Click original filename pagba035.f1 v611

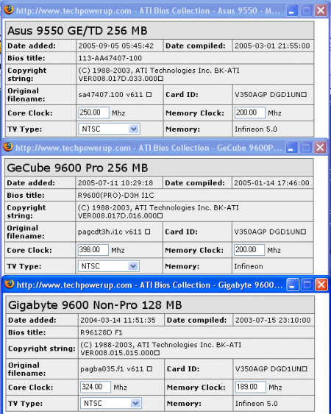coord(116,369)
